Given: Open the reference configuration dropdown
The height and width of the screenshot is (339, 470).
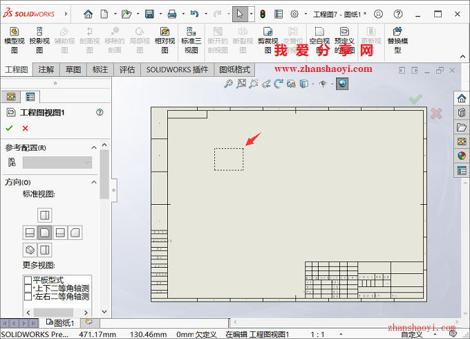Looking at the screenshot, I should [x=57, y=163].
